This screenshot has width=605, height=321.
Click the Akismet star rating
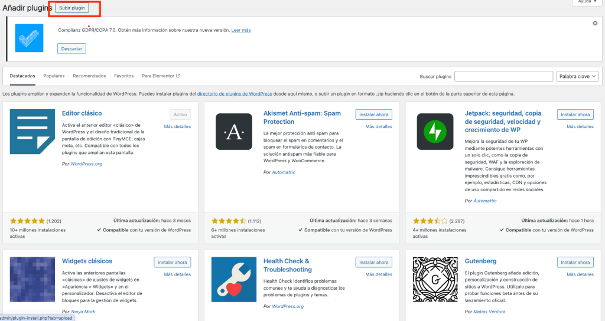[x=229, y=221]
